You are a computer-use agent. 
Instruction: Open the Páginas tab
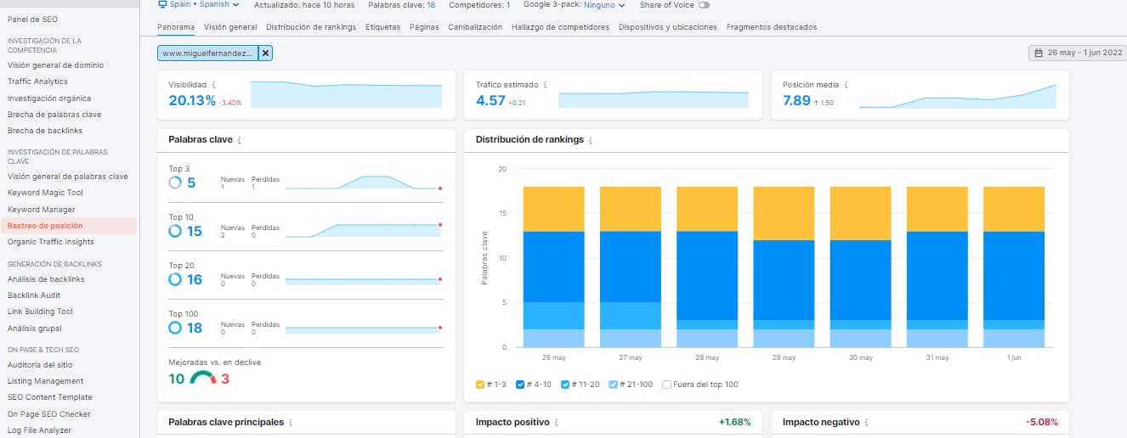pos(424,27)
